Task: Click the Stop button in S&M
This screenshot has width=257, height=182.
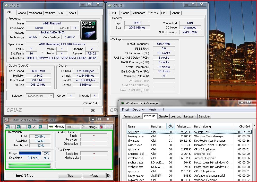Action: click(70, 176)
